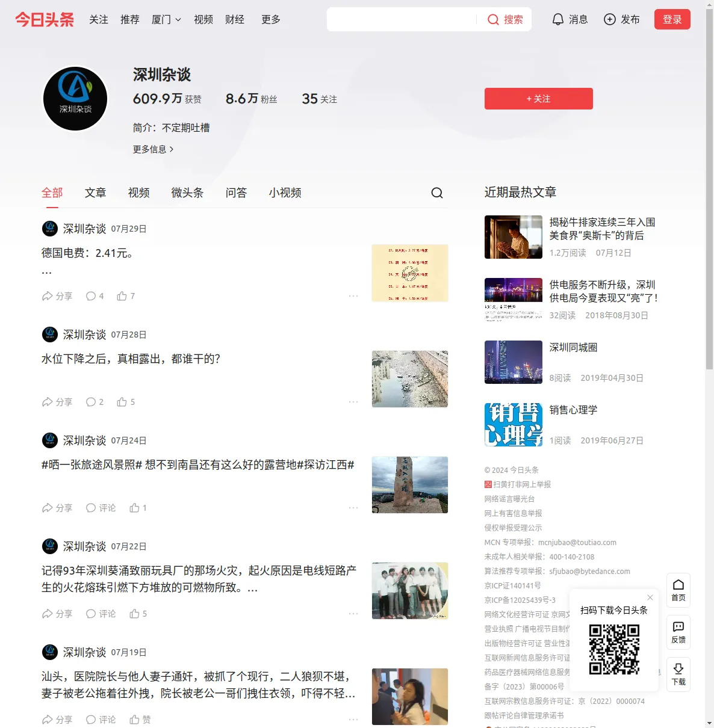
Task: Open 视频 in top navigation
Action: (x=203, y=19)
